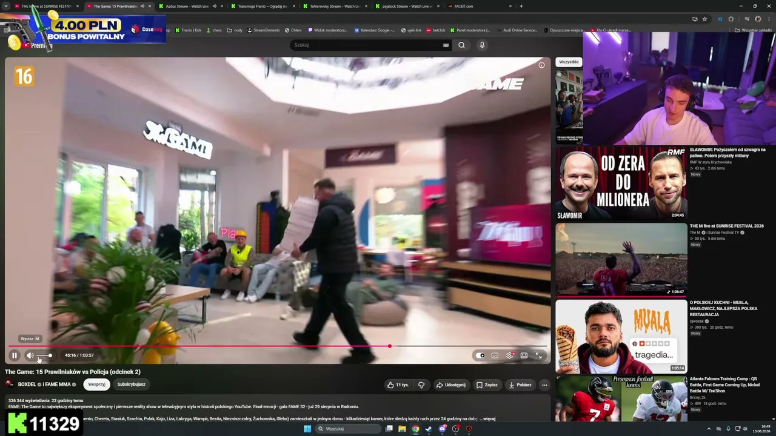
Task: Open O POLSKIEJ KUCHNI - MUALA video title
Action: (x=724, y=308)
